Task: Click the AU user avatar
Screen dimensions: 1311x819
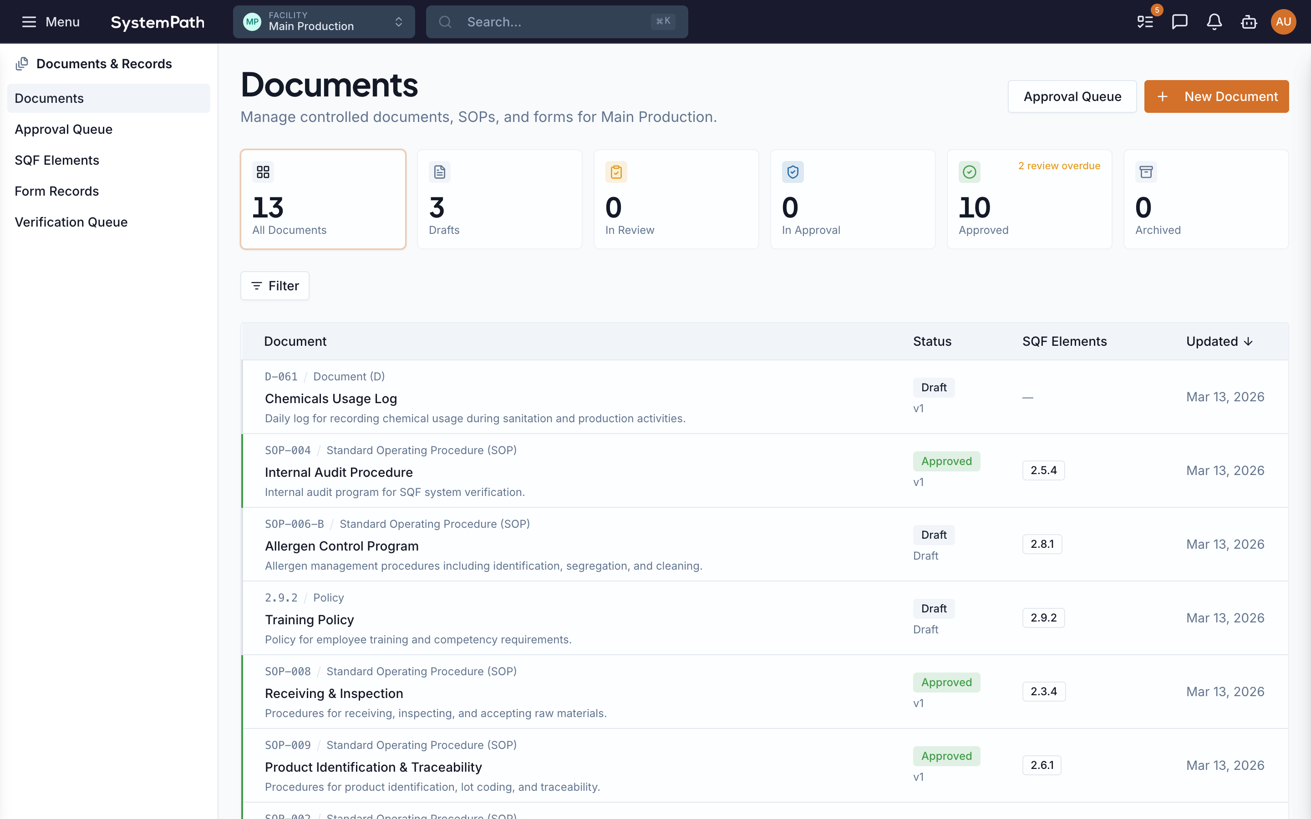Action: (x=1283, y=22)
